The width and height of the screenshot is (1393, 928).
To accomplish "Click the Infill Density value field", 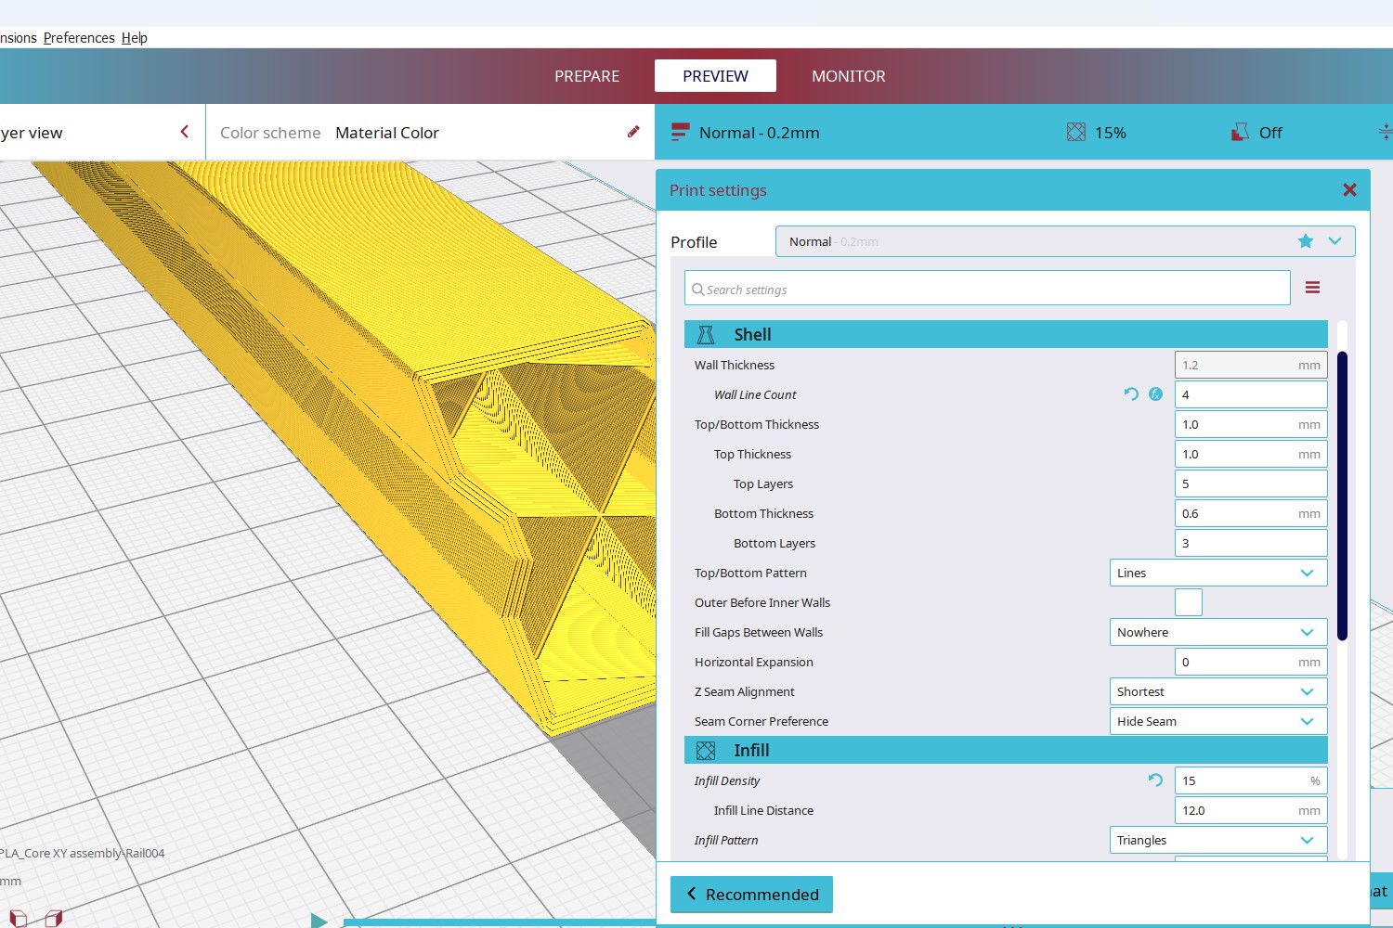I will coord(1251,780).
